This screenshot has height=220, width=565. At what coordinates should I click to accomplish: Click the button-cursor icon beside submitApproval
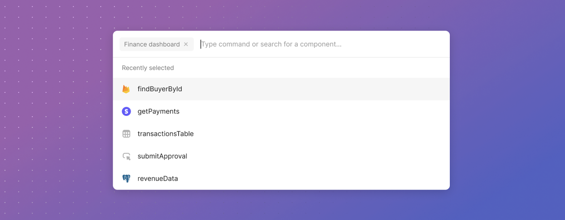click(x=126, y=156)
